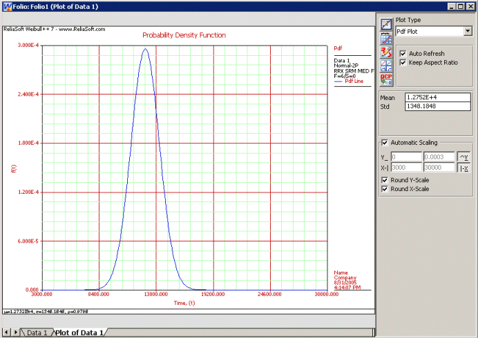Viewport: 478px width, 338px height.
Task: Click the 3.000E-4 y-axis tick label
Action: point(28,46)
